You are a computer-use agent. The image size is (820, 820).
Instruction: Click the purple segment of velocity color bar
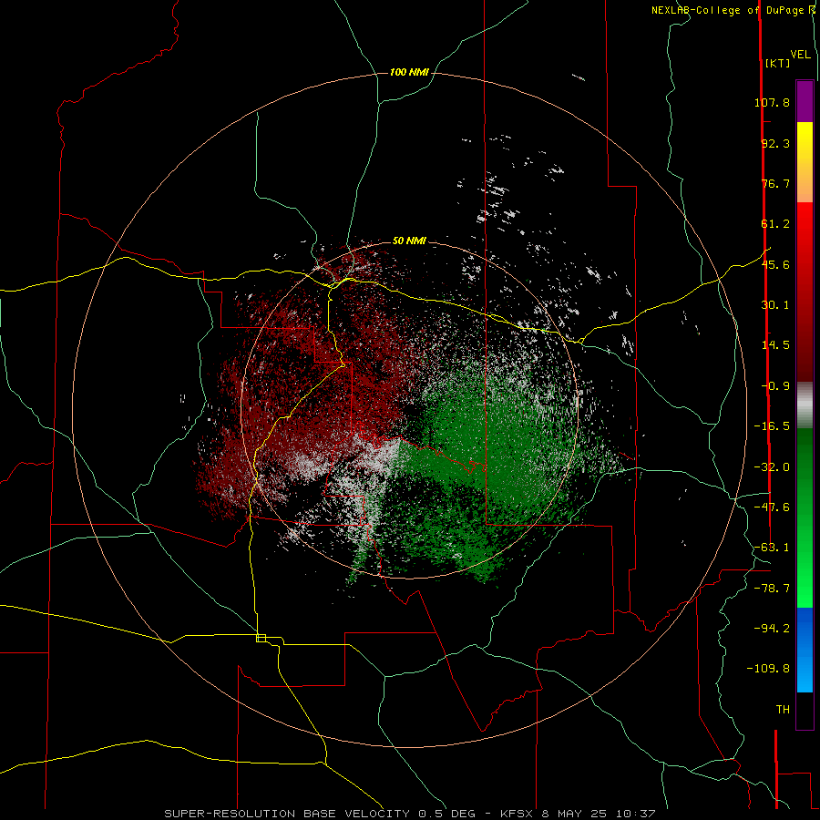805,101
